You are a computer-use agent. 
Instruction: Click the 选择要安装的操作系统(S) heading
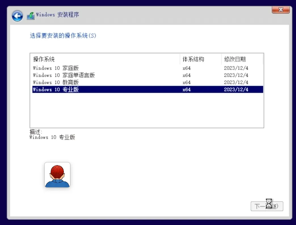click(x=63, y=35)
